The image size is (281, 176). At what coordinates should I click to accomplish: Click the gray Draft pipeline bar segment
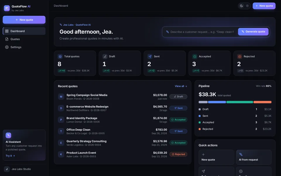point(203,102)
